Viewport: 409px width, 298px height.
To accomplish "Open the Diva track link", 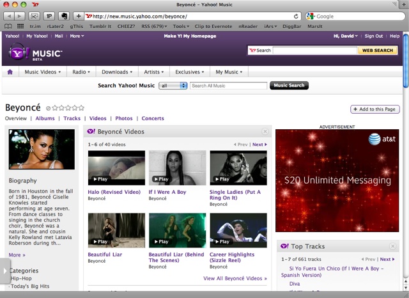I will pyautogui.click(x=295, y=284).
